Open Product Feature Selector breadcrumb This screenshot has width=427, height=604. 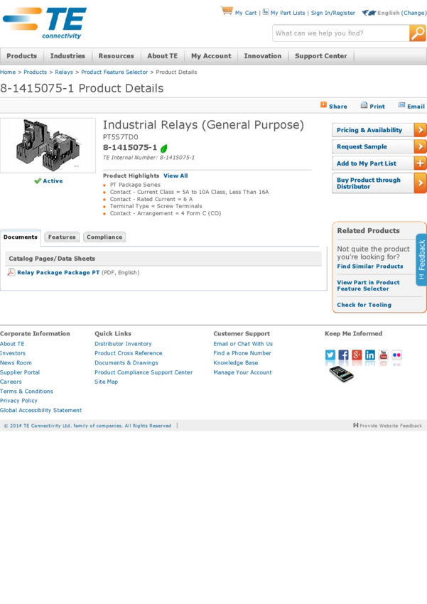(114, 72)
